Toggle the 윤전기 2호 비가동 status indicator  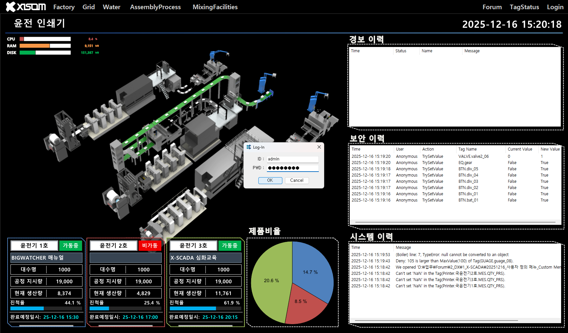(150, 246)
